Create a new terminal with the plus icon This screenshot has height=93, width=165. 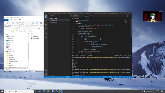tap(120, 56)
